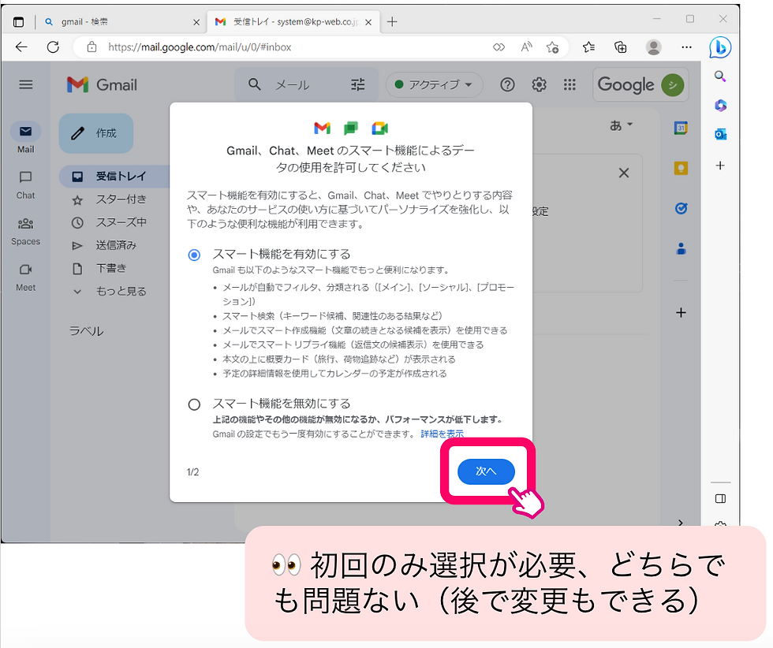Open 受信トレイ folder
Screen dimensions: 773x648
pyautogui.click(x=114, y=177)
